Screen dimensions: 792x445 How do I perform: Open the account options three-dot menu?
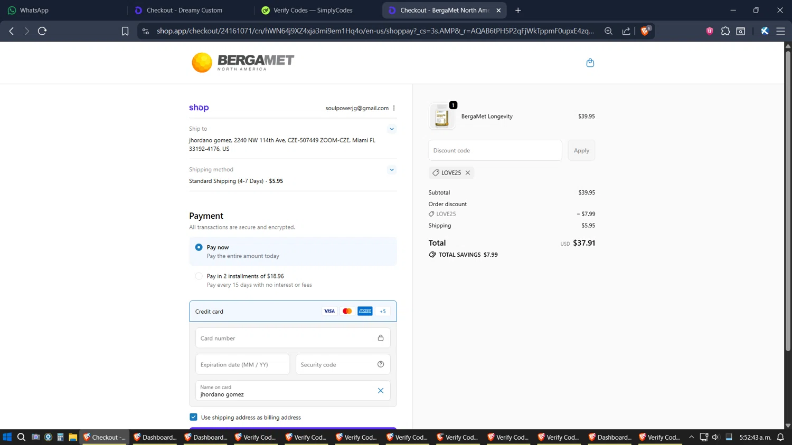394,108
